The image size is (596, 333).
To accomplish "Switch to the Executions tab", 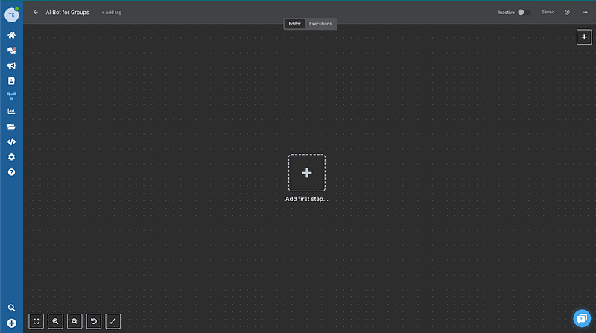I will [x=320, y=24].
